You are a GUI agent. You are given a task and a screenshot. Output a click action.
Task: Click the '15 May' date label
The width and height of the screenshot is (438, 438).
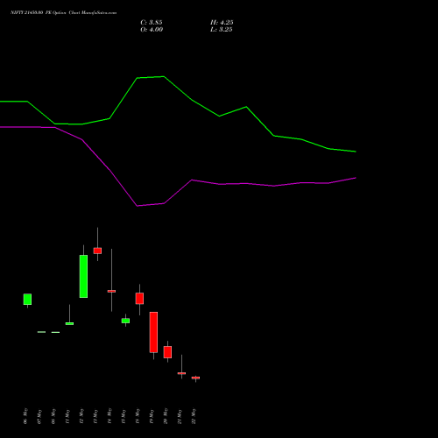[x=124, y=416]
